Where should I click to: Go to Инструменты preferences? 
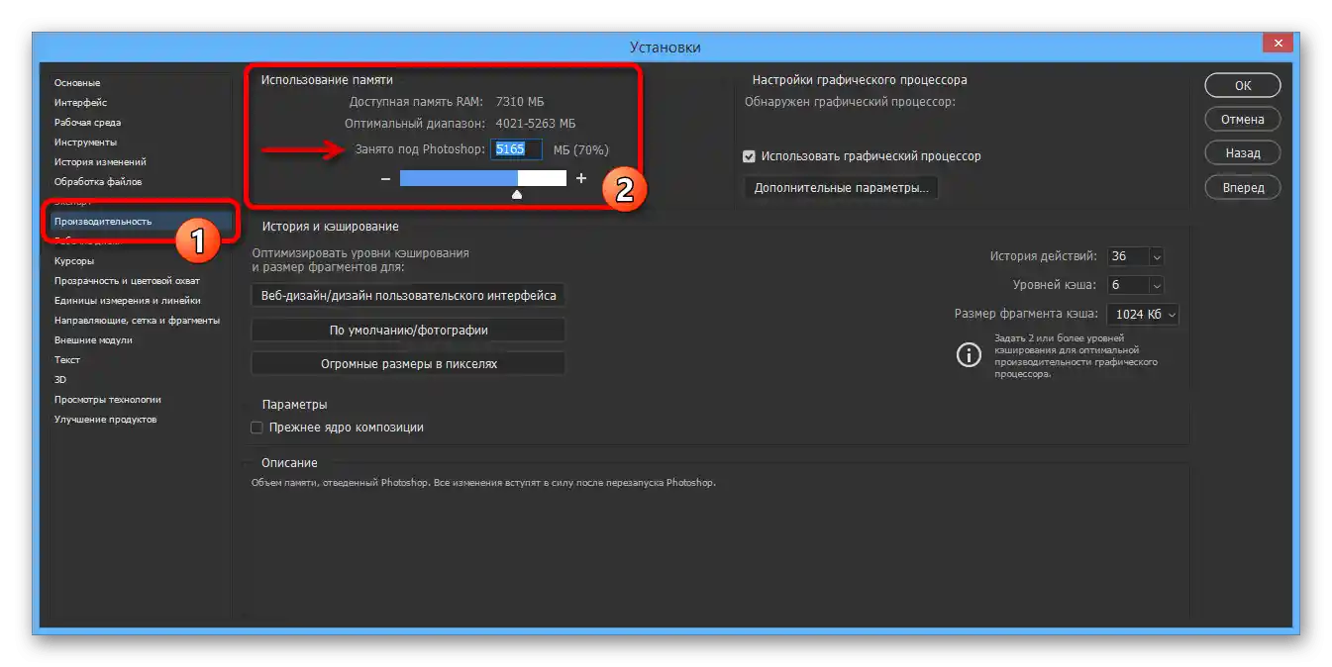coord(85,143)
